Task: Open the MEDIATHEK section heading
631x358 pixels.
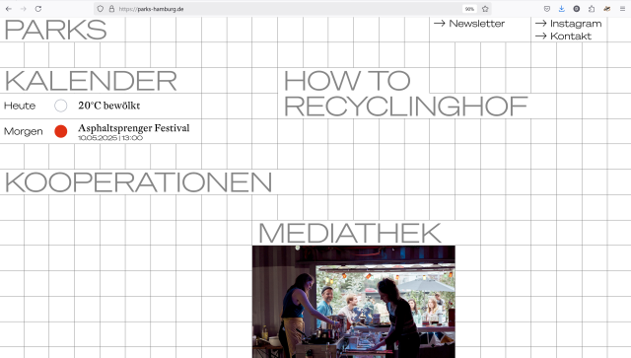Action: click(x=350, y=233)
